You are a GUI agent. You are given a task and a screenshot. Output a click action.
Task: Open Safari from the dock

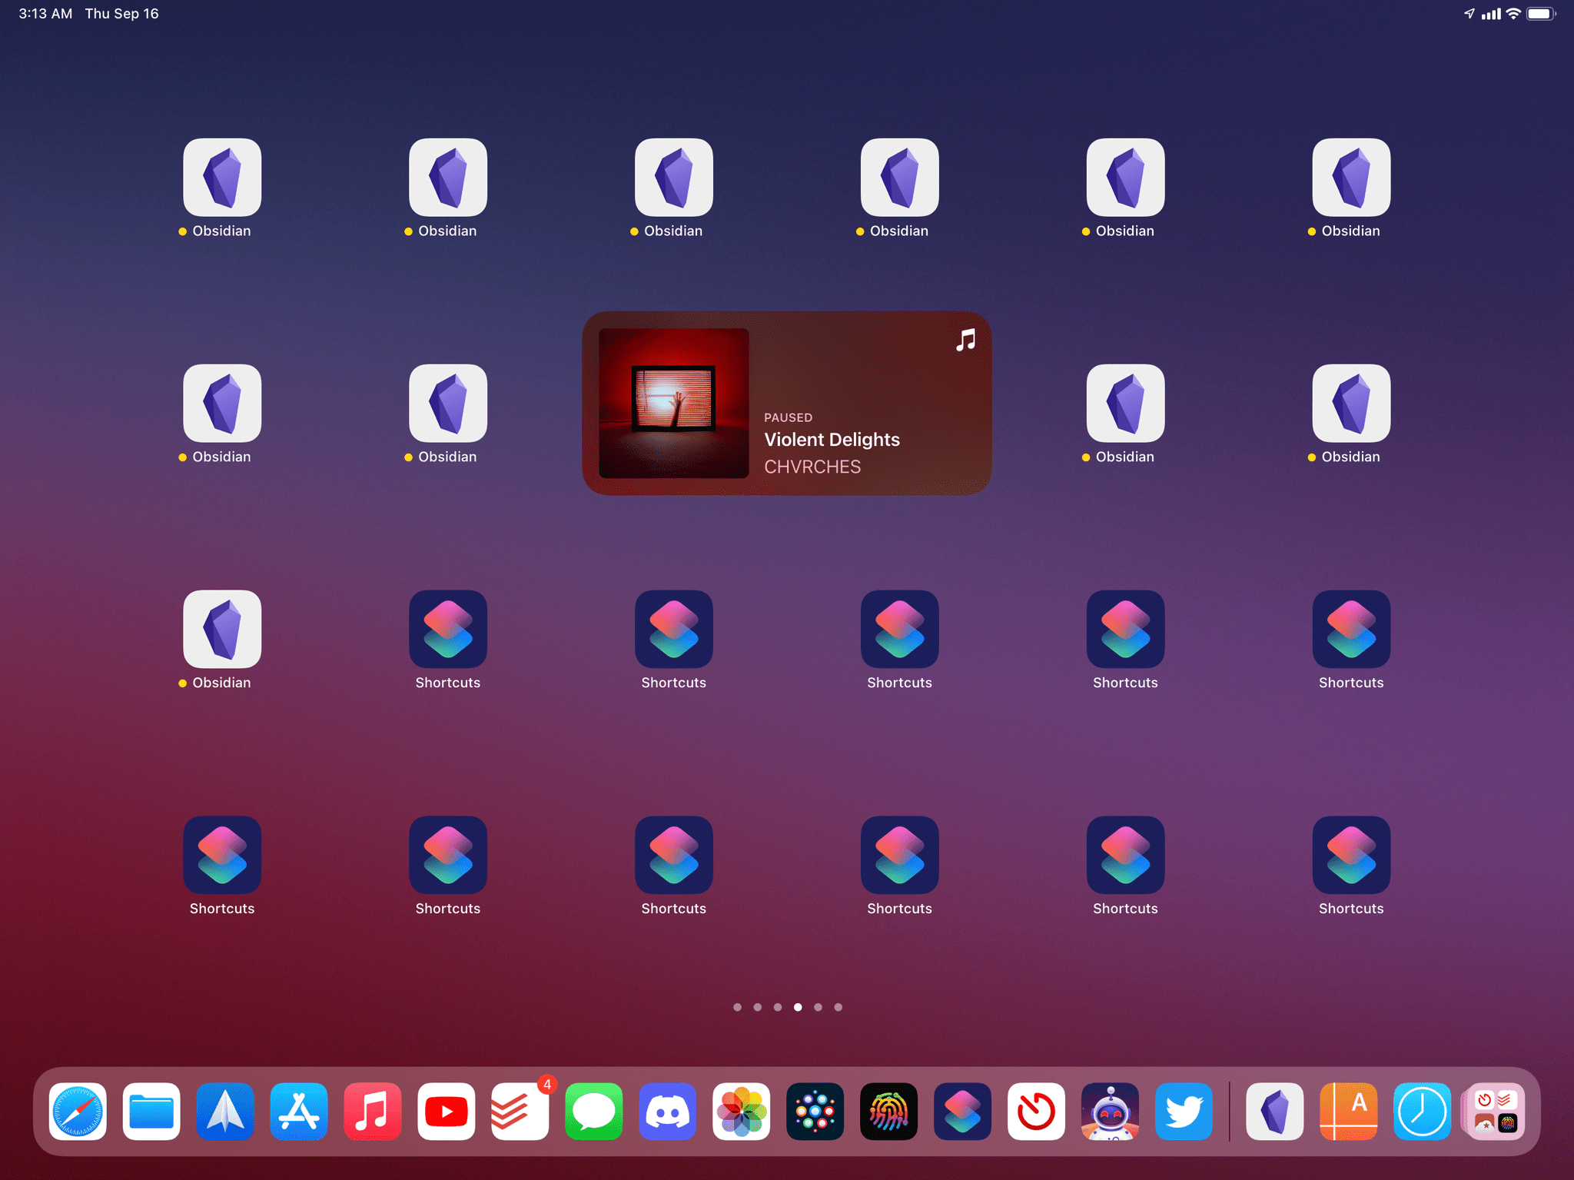[78, 1111]
